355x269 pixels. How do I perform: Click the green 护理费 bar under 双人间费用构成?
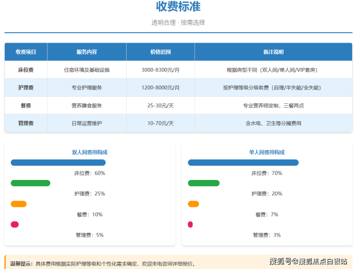(x=30, y=183)
